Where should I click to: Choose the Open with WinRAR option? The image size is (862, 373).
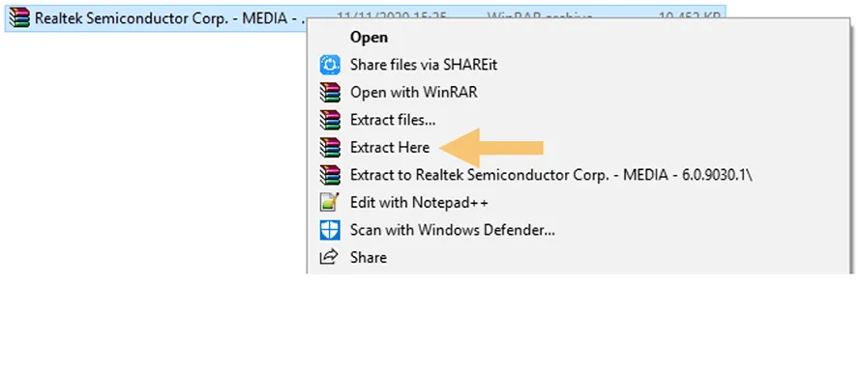point(413,93)
